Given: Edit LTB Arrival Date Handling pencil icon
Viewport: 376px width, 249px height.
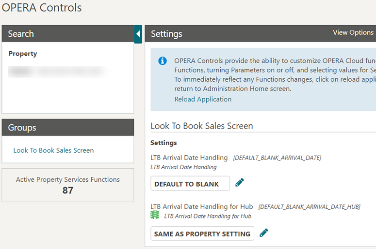Looking at the screenshot, I should pos(240,182).
